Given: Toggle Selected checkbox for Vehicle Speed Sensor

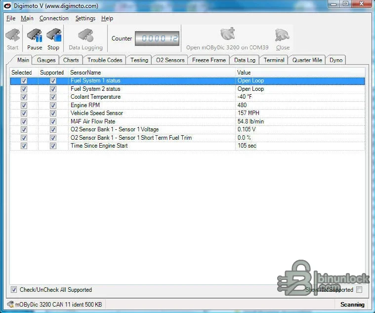Looking at the screenshot, I should (x=24, y=113).
